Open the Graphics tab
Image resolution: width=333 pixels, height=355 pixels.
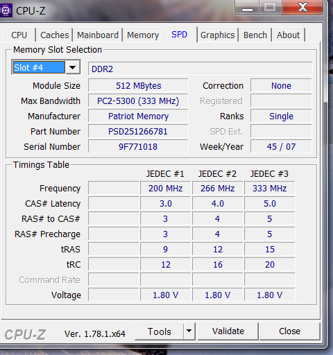[x=217, y=35]
